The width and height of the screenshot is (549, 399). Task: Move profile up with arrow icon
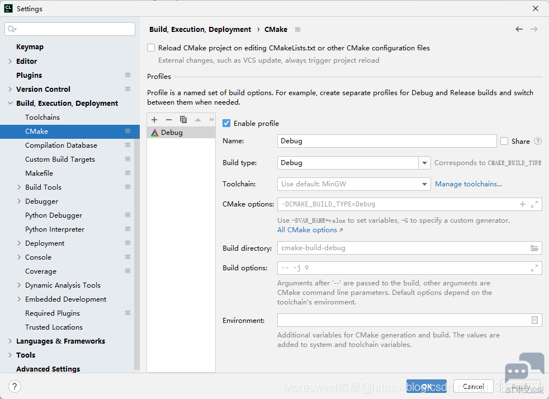(198, 120)
